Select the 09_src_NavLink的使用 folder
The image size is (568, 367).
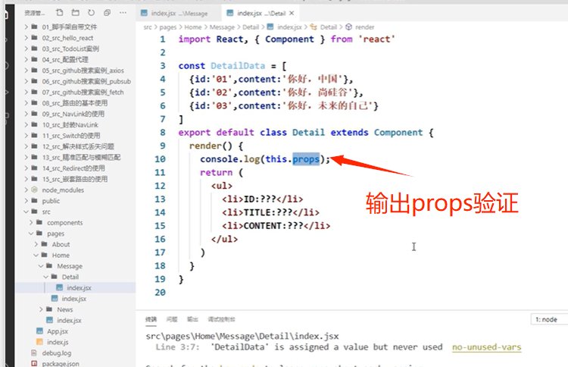tap(73, 114)
